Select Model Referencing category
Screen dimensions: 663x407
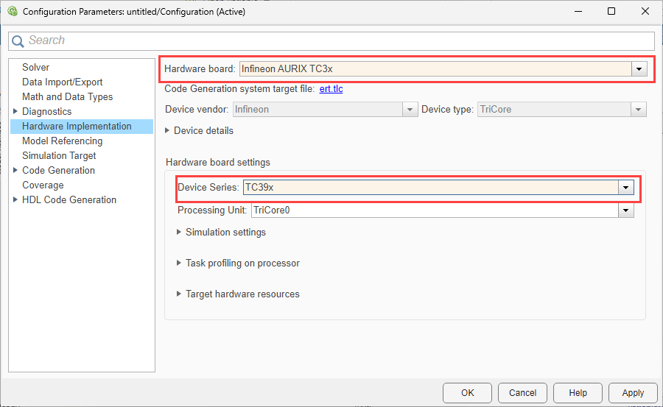62,141
